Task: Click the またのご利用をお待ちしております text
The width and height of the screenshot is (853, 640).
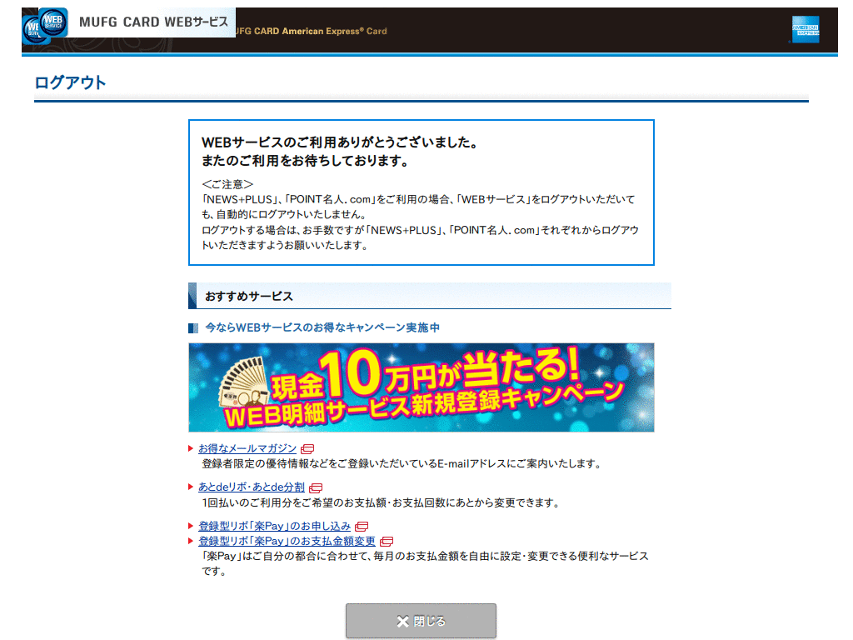Action: [305, 161]
